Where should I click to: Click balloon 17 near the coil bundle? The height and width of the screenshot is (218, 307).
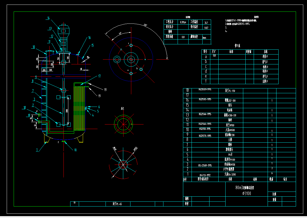pos(99,77)
